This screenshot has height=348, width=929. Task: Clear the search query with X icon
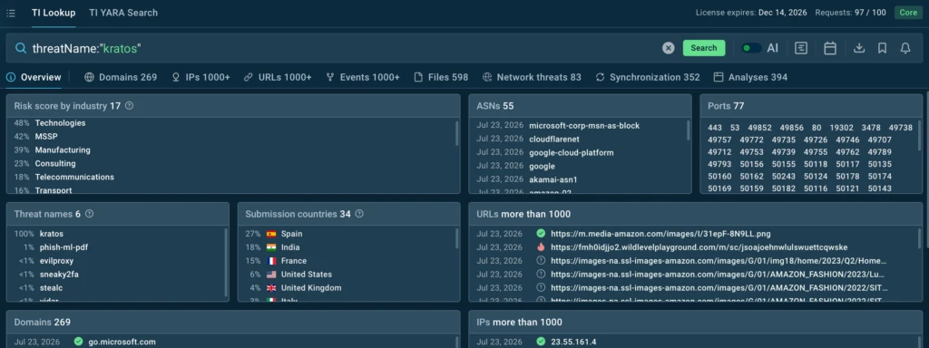[x=669, y=49]
